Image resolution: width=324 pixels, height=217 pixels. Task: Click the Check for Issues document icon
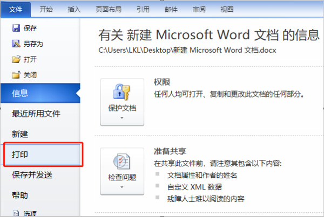point(122,161)
